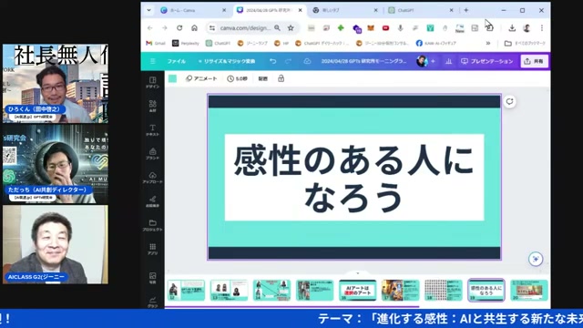
Task: Open the Brand (ブランド) panel
Action: [152, 154]
